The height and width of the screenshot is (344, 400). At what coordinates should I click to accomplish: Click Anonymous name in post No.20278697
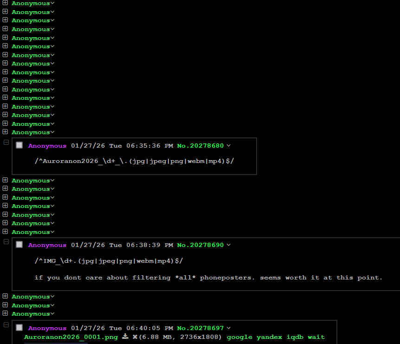click(47, 328)
